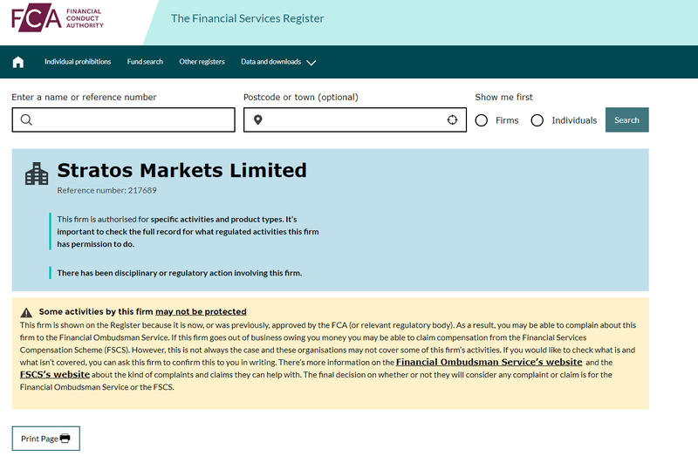The image size is (698, 456).
Task: Use current location crosshair icon
Action: coord(452,120)
